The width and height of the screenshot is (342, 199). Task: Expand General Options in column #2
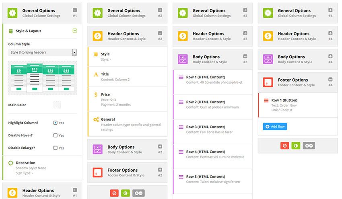point(160,10)
